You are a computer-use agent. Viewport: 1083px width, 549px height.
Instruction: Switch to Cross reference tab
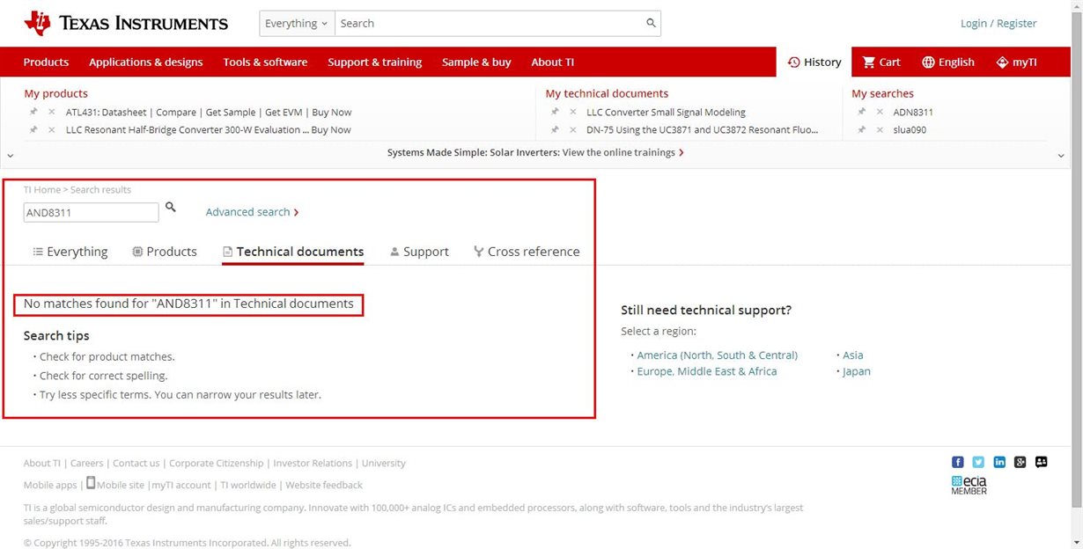pos(527,252)
